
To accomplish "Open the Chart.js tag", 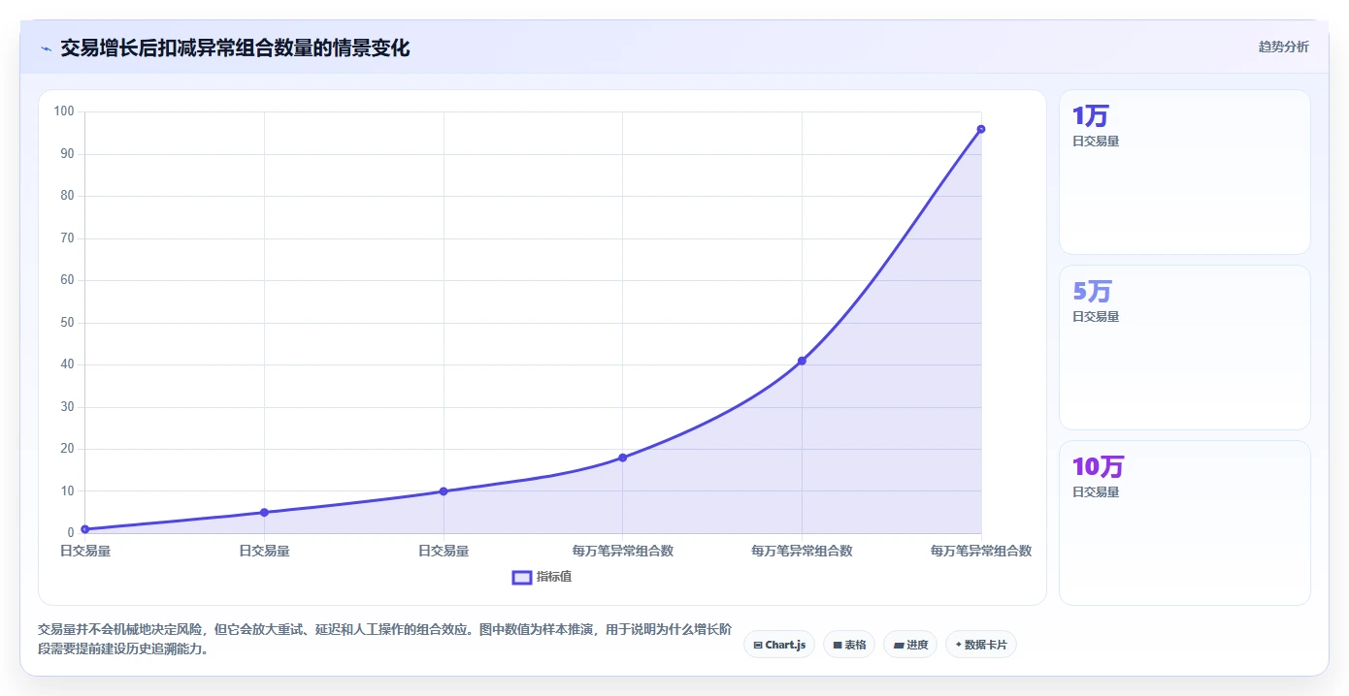I will pos(779,645).
